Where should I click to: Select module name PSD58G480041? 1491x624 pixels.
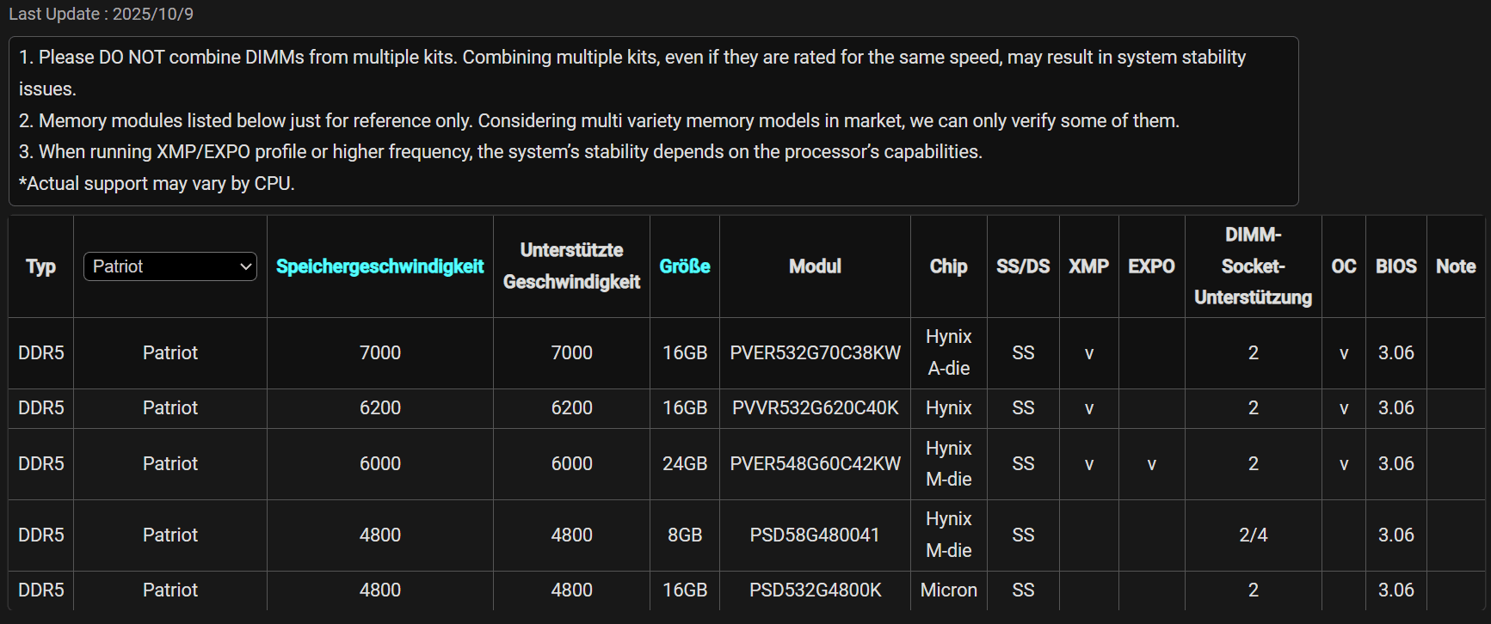(x=815, y=535)
